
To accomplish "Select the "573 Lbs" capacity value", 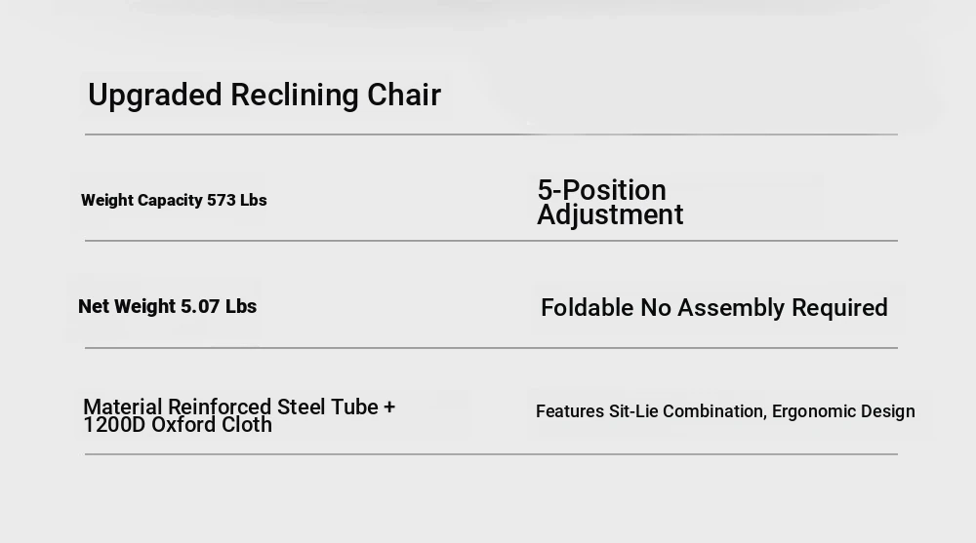I will (237, 200).
